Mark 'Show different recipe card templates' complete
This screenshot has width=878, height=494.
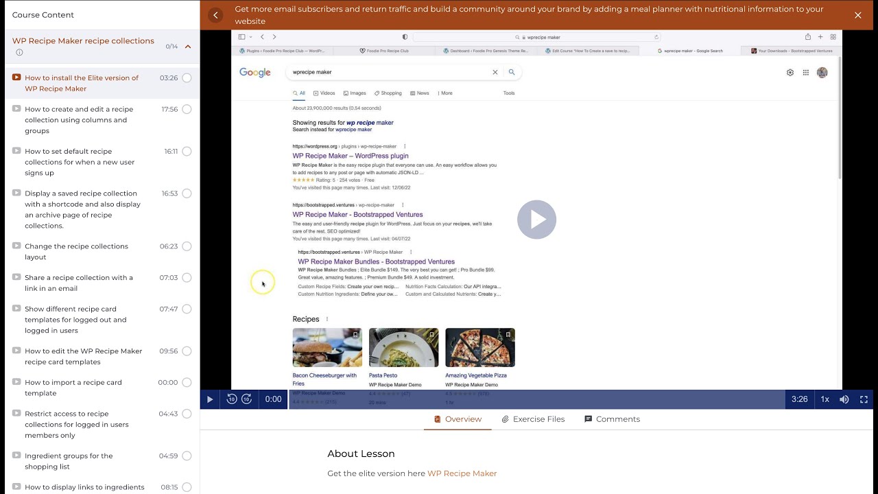(x=187, y=309)
